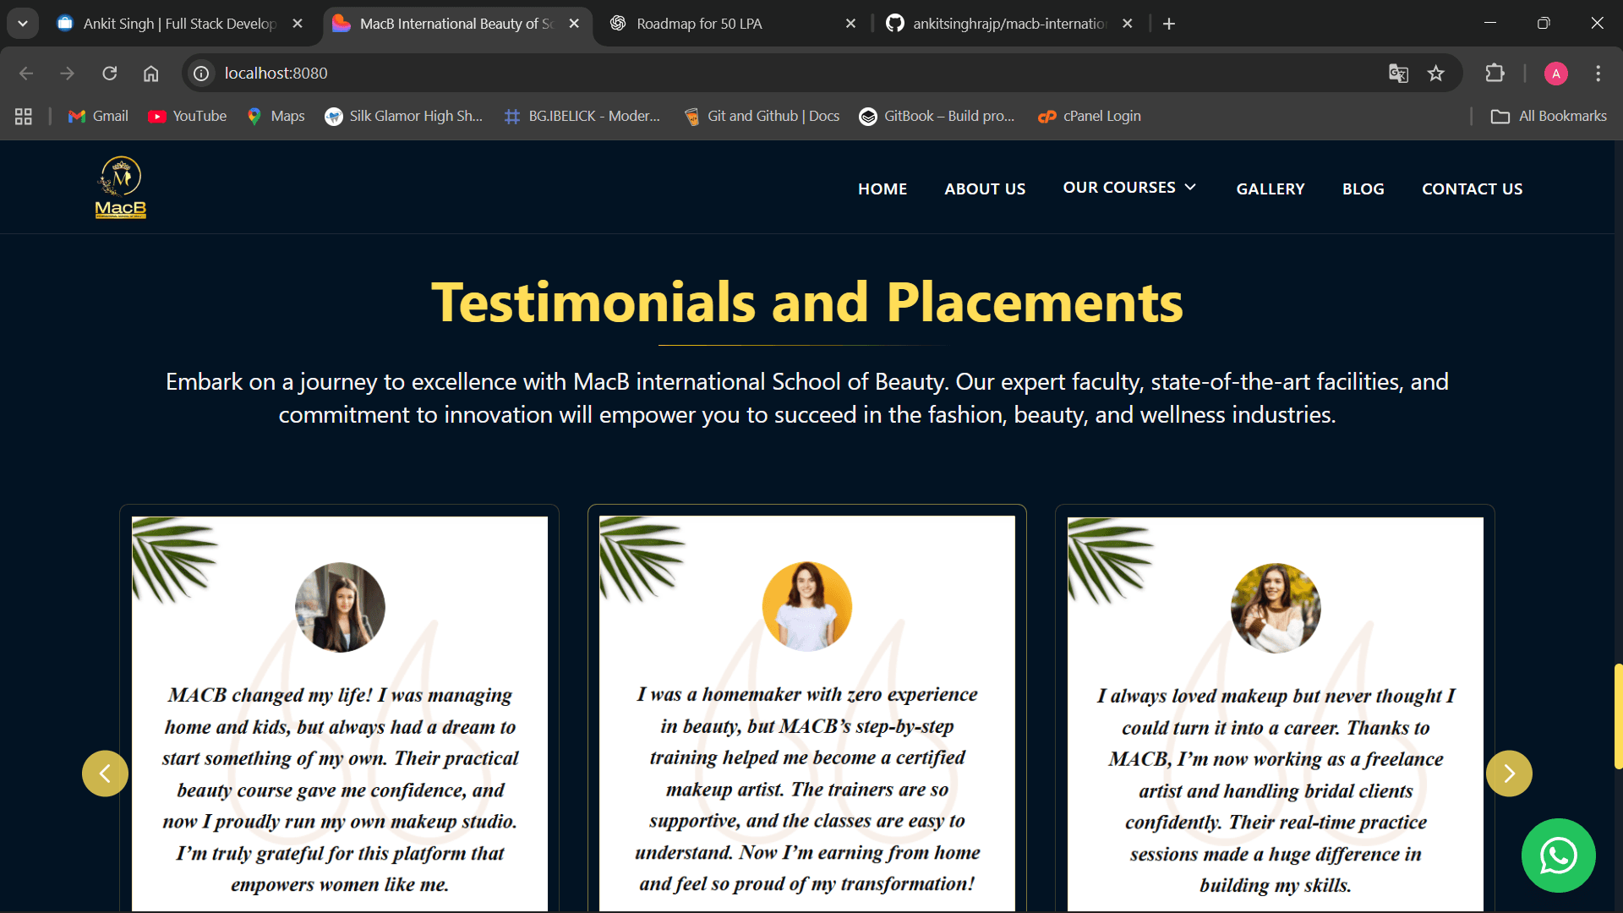Show next testimonial with right arrow
Viewport: 1623px width, 913px height.
point(1509,774)
